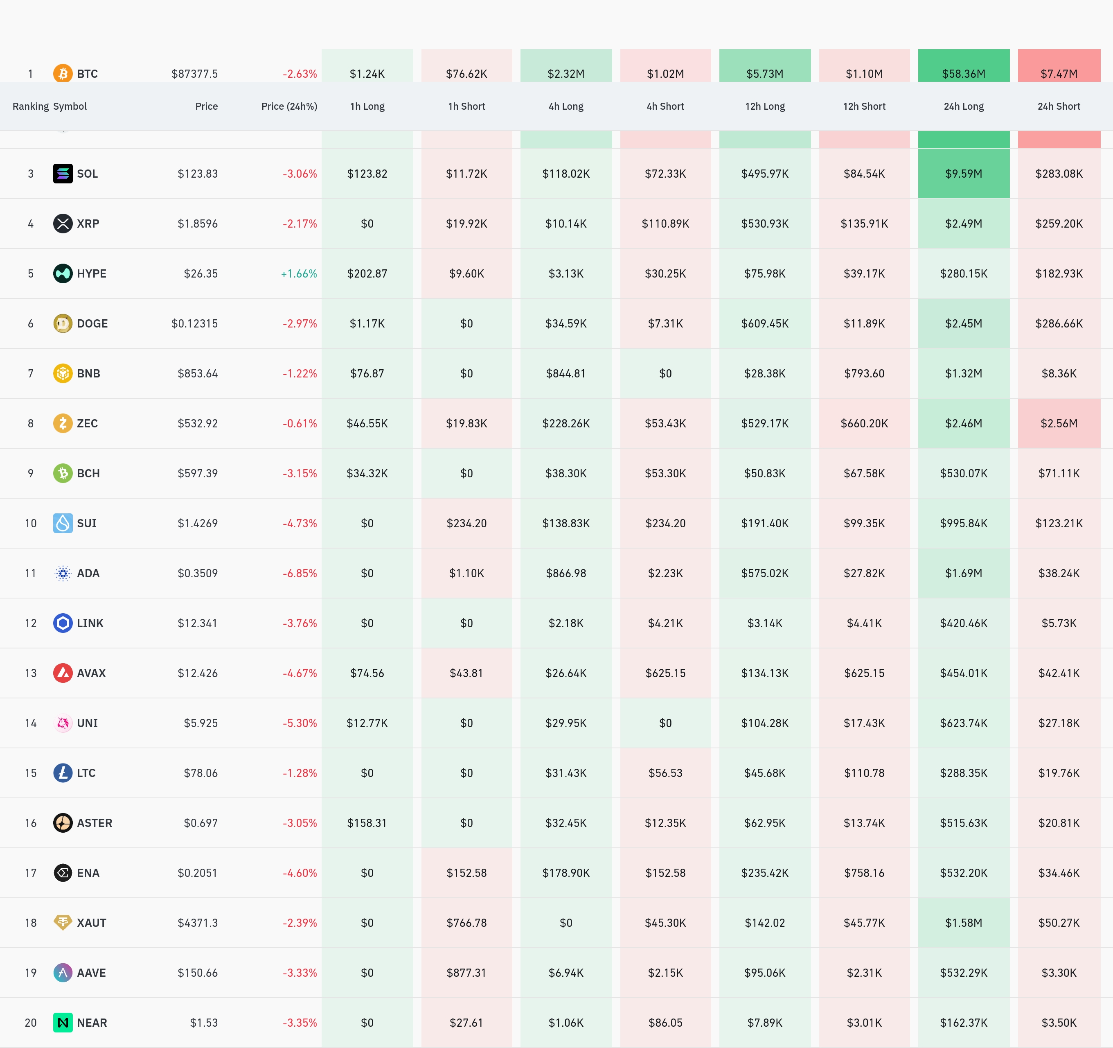
Task: Click the Chainlink LINK coin icon
Action: (63, 623)
